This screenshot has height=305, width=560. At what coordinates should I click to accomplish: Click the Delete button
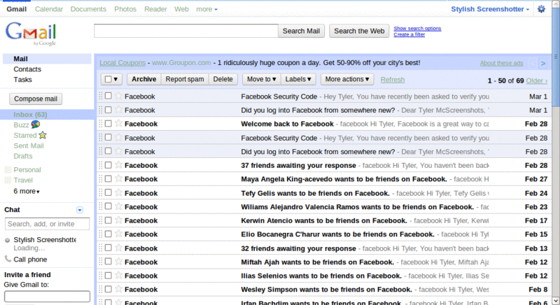[223, 79]
